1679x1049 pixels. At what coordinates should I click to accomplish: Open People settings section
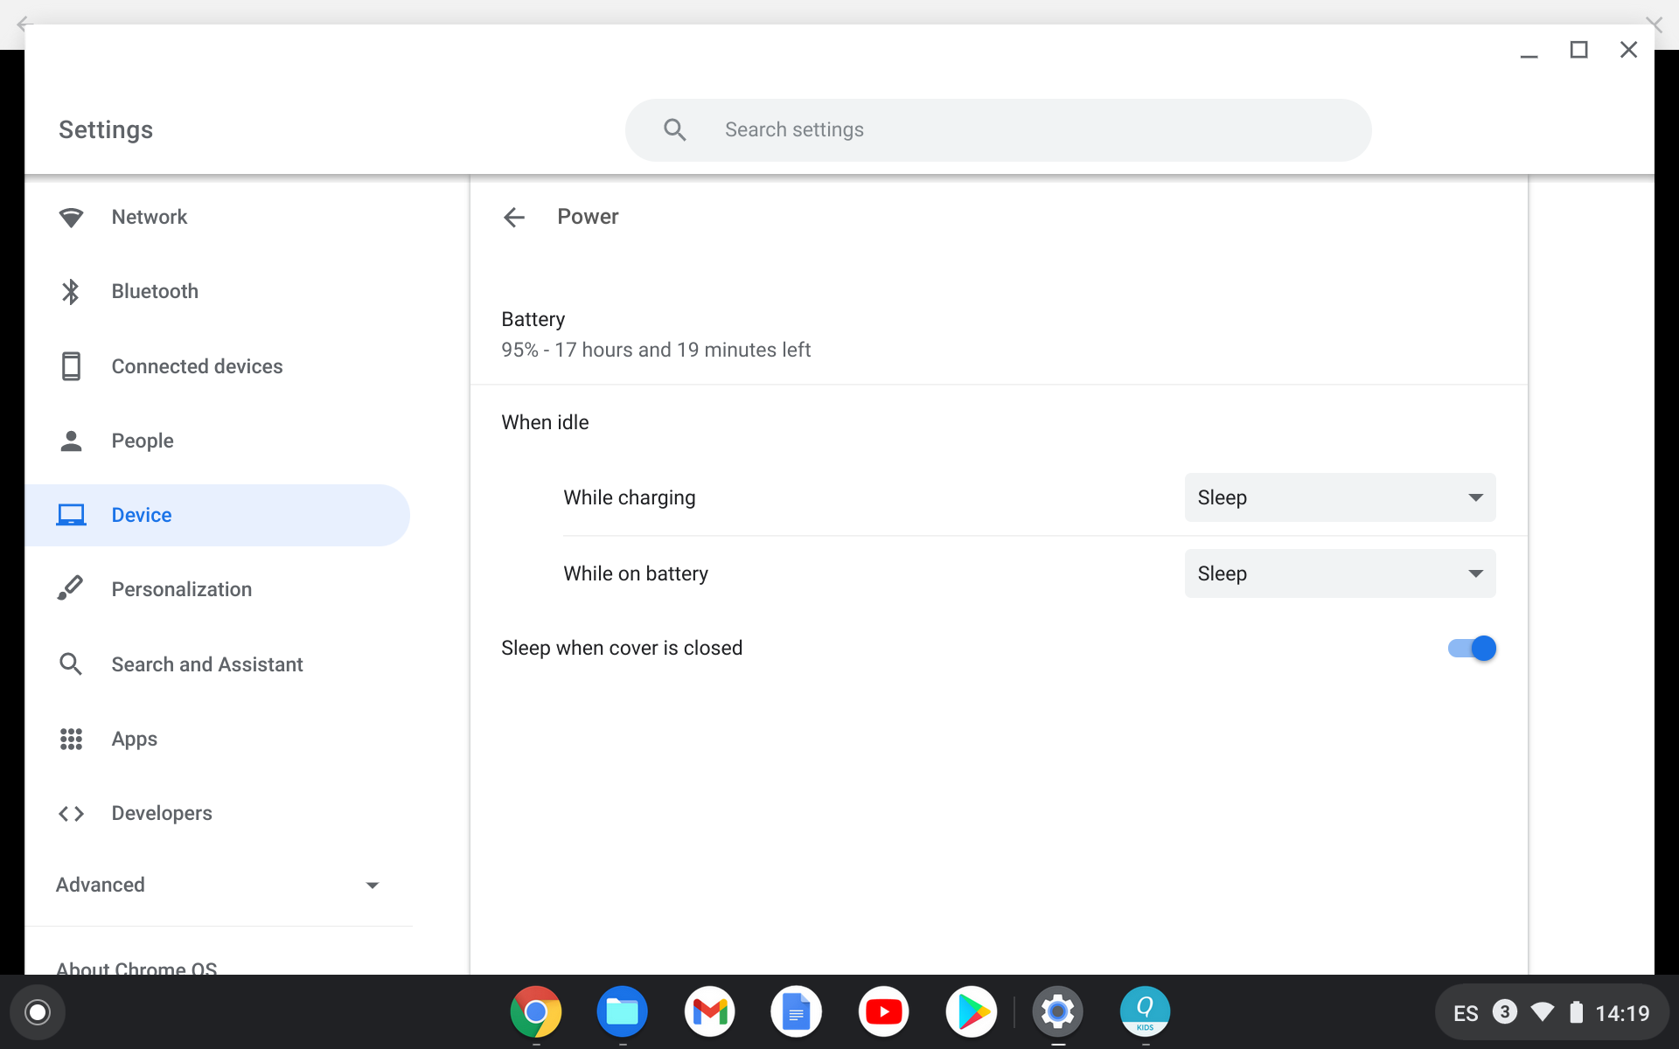click(219, 441)
